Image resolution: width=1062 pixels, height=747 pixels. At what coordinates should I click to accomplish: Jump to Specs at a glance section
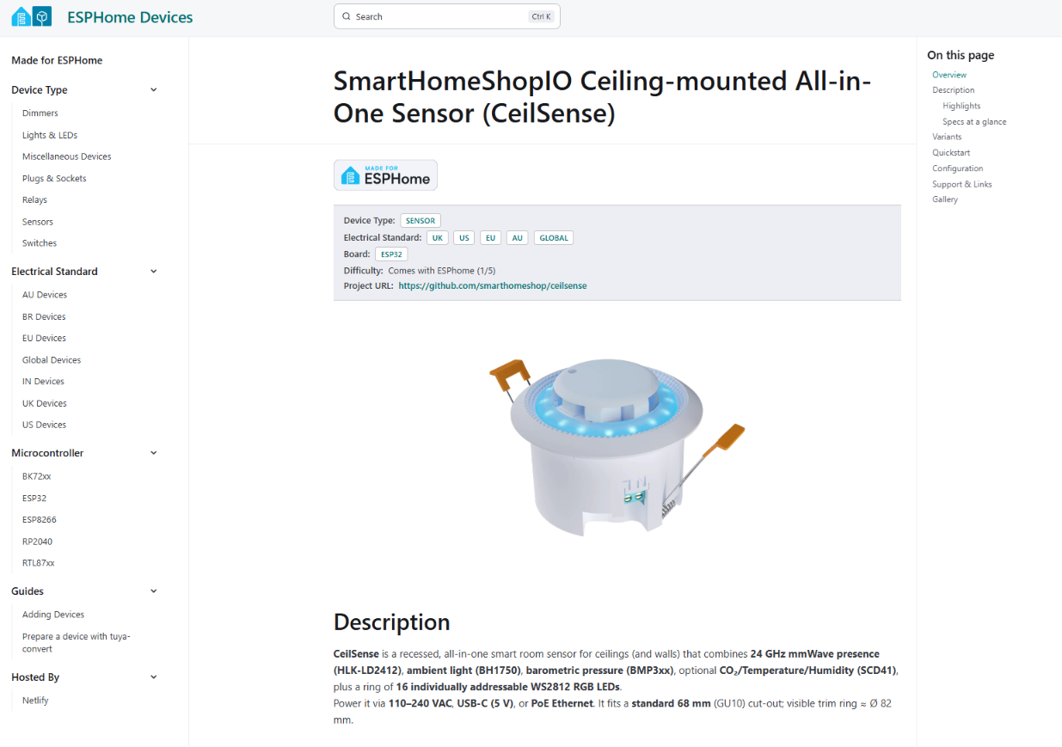[974, 122]
